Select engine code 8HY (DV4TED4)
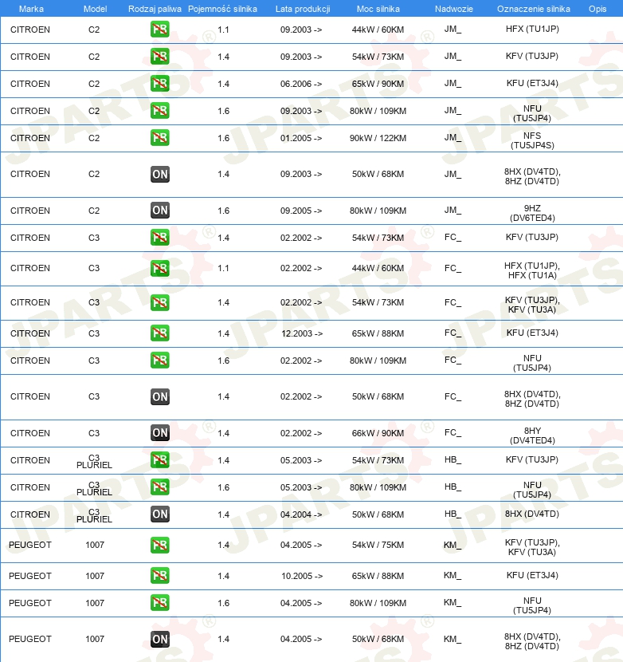623x662 pixels. 532,435
